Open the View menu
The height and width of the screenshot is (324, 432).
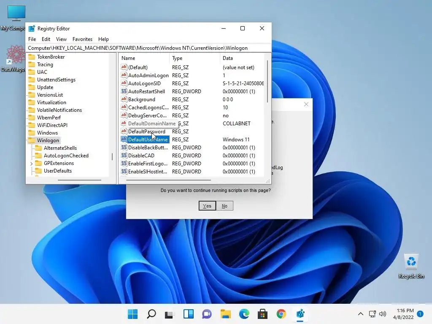coord(61,39)
